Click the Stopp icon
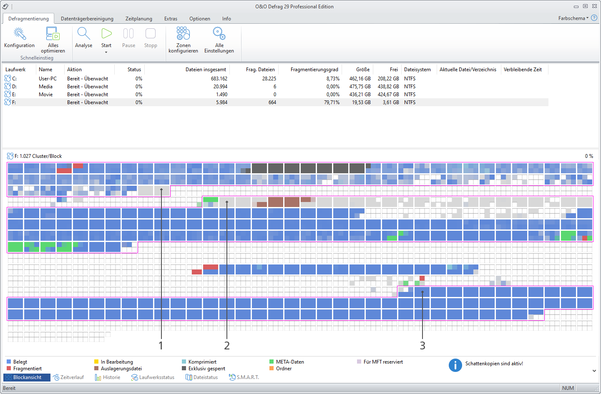Screen dimensions: 601x394 pos(151,33)
